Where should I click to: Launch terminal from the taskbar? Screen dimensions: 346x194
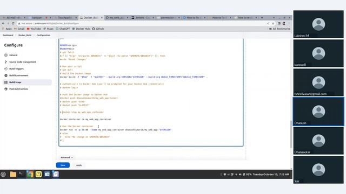coord(21,175)
